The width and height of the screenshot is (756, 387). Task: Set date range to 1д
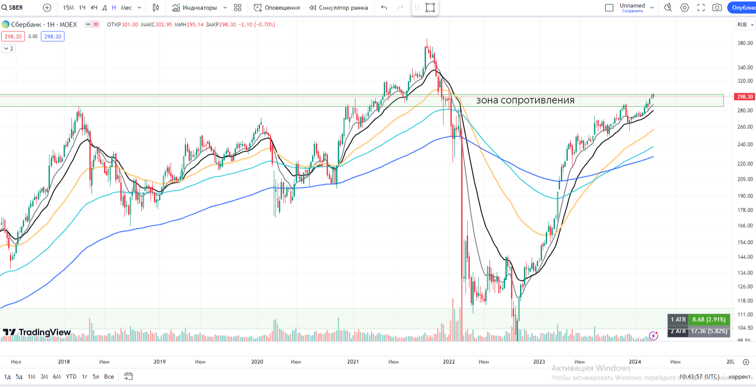(x=7, y=377)
